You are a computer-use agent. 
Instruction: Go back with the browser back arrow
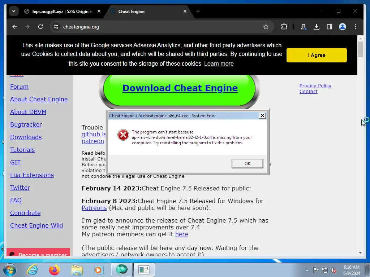tap(14, 27)
